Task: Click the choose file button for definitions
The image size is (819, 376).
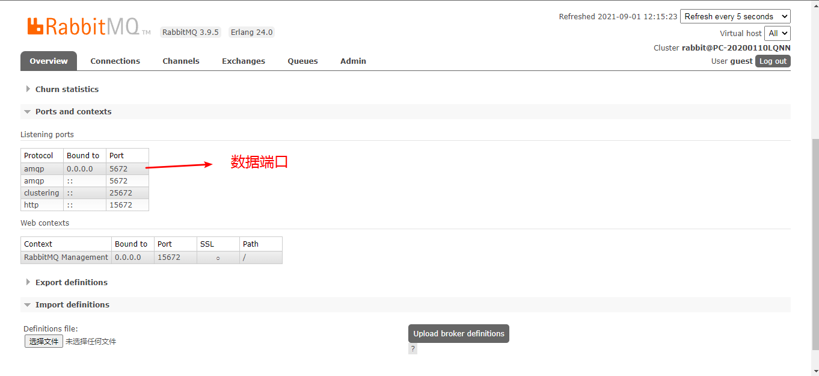Action: (x=44, y=342)
